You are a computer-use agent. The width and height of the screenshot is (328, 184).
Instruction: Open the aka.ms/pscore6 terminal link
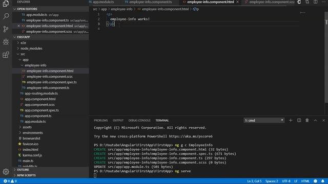(191, 136)
